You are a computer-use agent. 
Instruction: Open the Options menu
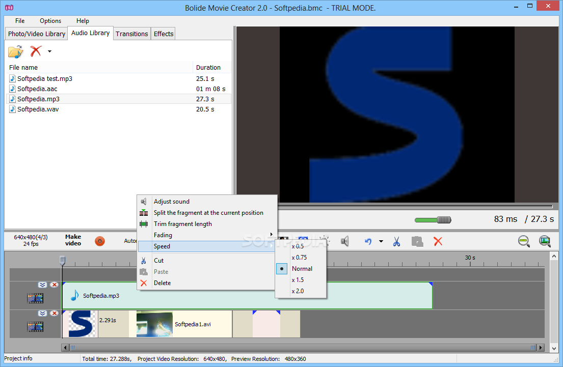pyautogui.click(x=50, y=21)
